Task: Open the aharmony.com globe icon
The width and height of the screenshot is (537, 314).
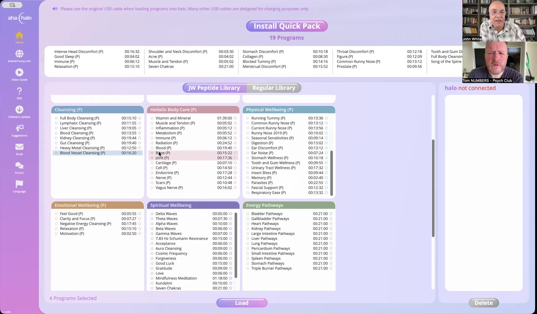Action: click(19, 54)
